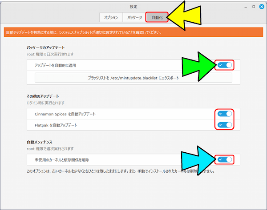Click the green arrow annotation
267x210 pixels.
coord(198,66)
